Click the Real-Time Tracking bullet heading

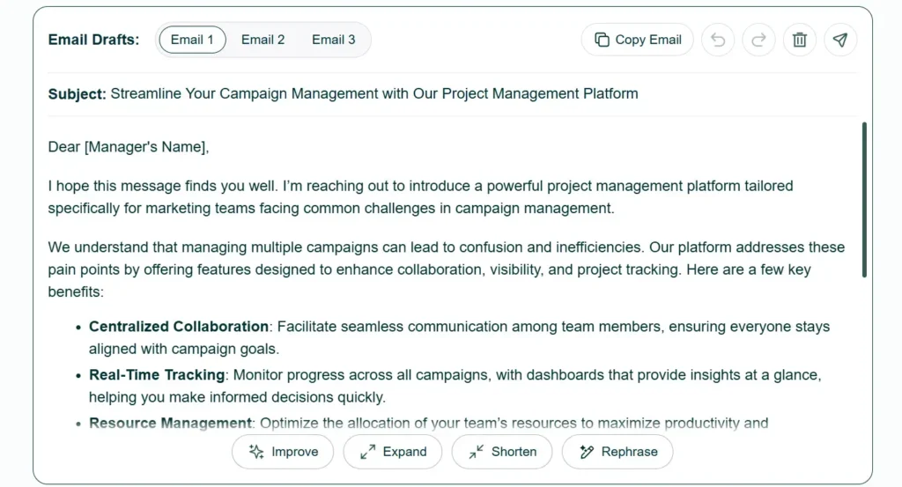click(x=157, y=375)
